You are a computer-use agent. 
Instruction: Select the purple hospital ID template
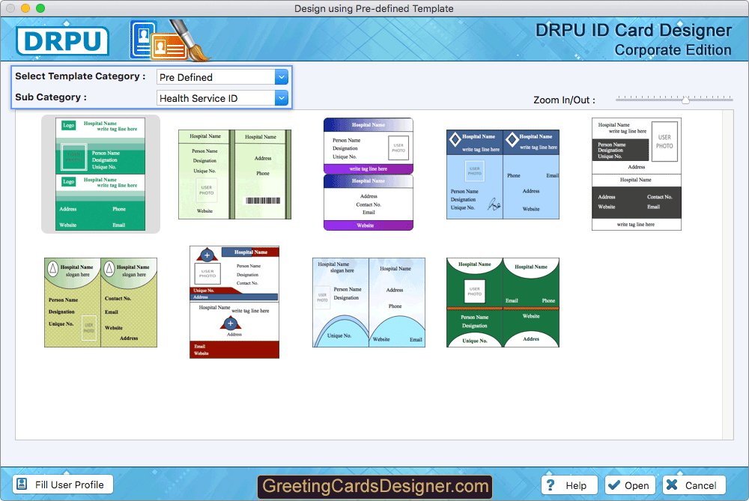(x=369, y=174)
